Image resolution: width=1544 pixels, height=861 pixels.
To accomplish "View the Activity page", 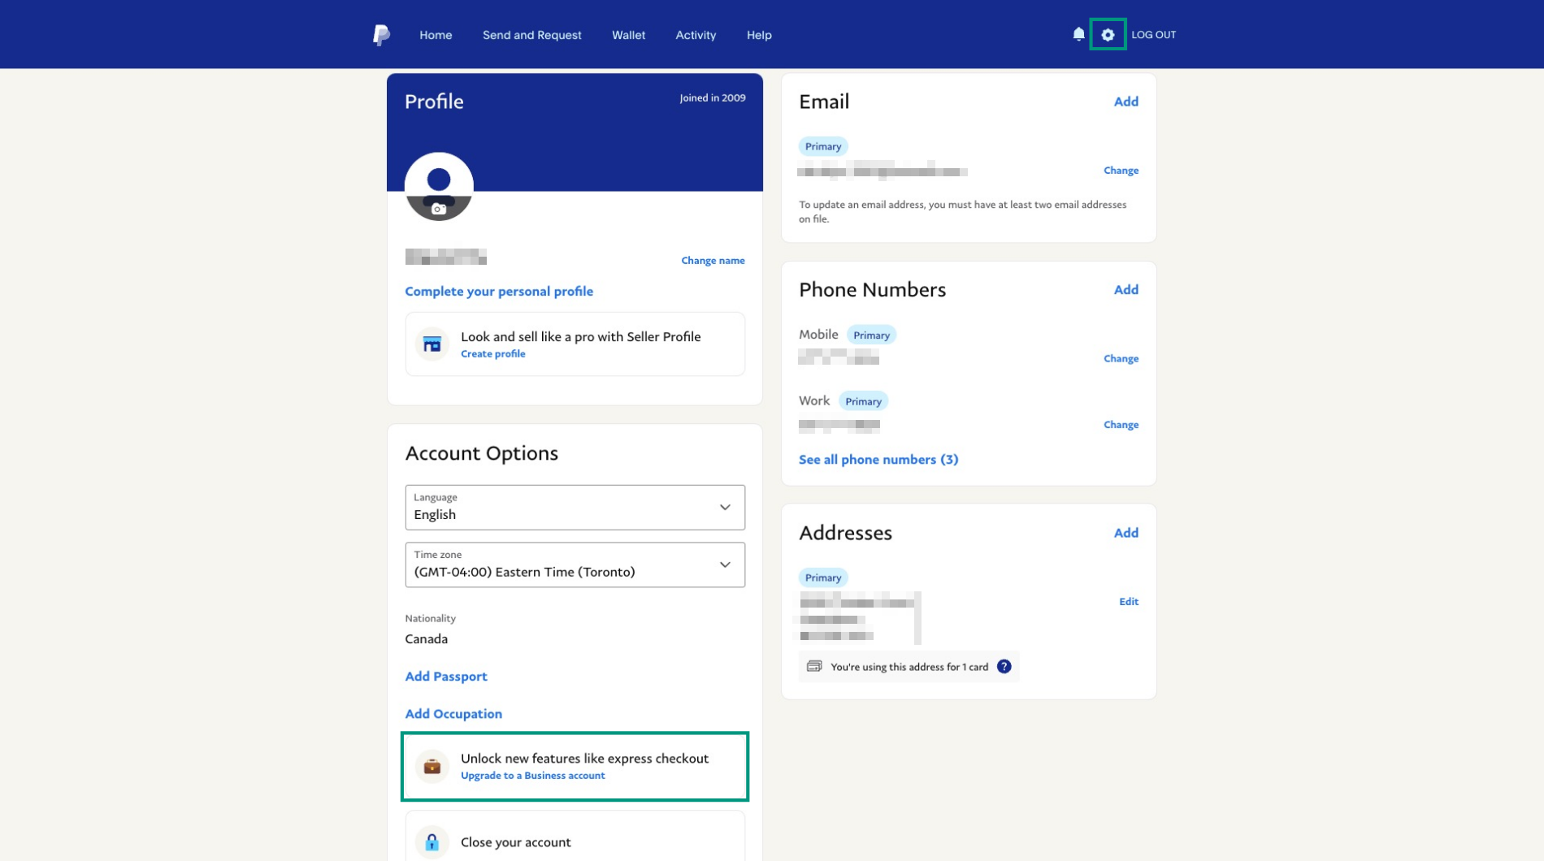I will point(696,35).
